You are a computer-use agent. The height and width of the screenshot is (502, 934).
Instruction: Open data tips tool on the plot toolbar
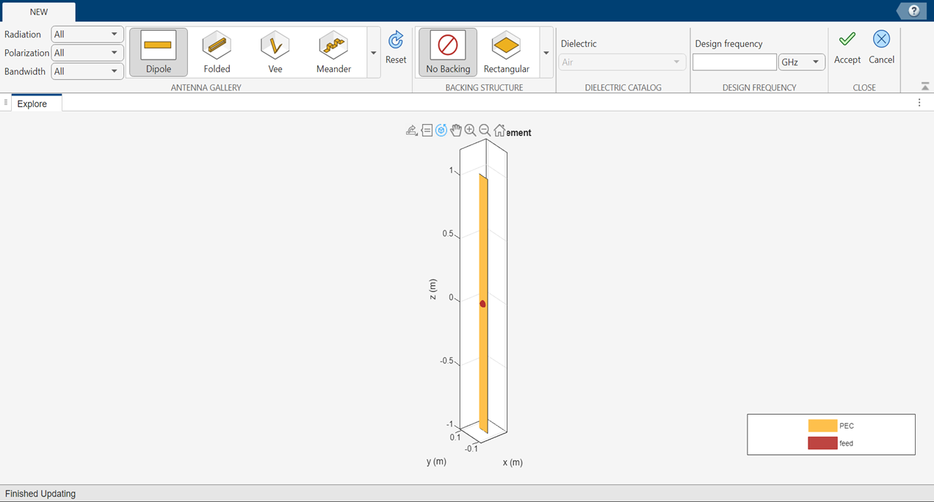point(427,130)
